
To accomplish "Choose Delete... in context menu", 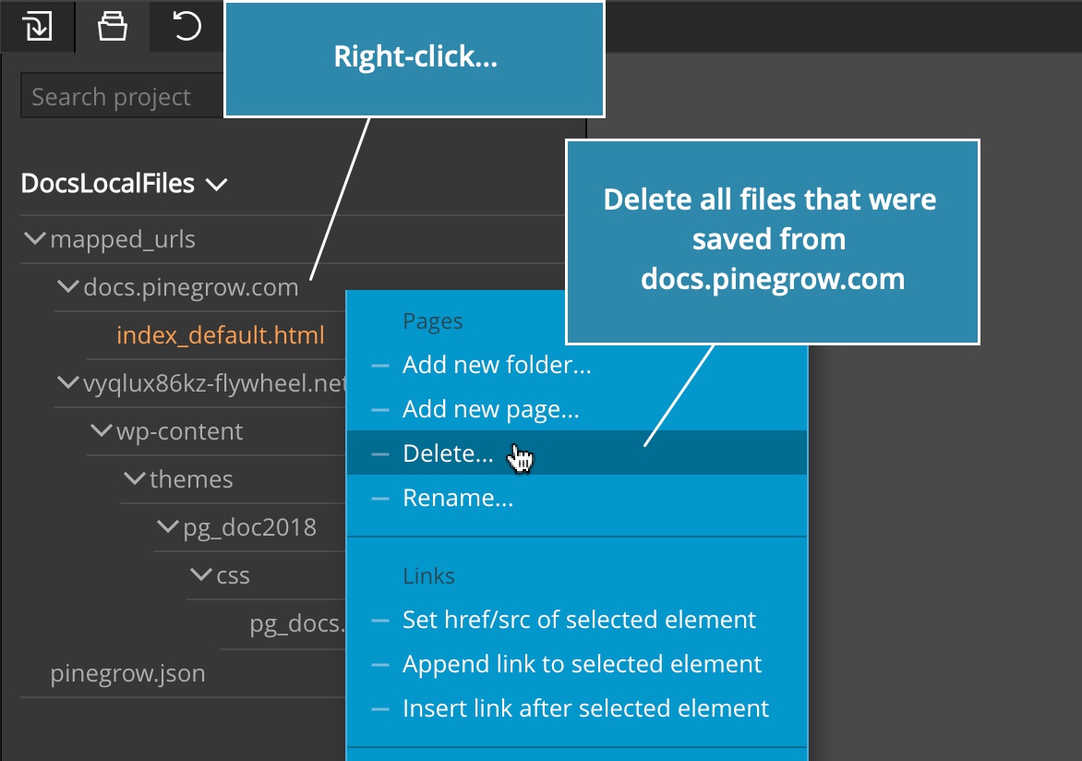I will pyautogui.click(x=576, y=453).
